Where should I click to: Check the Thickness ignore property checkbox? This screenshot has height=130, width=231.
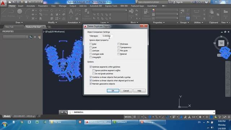pos(119,44)
